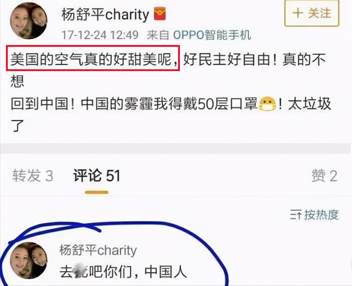The height and width of the screenshot is (286, 352).
Task: Click username 杨舒平charity in post header
Action: [105, 14]
